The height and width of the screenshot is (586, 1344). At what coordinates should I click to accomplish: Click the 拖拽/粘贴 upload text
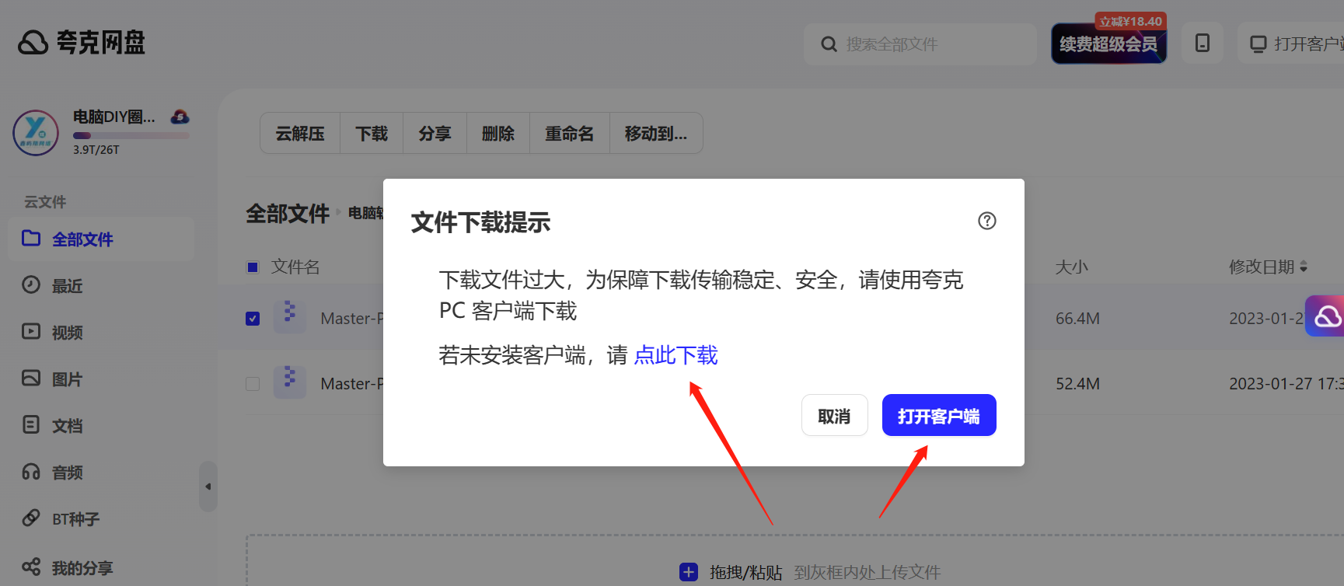[x=745, y=573]
